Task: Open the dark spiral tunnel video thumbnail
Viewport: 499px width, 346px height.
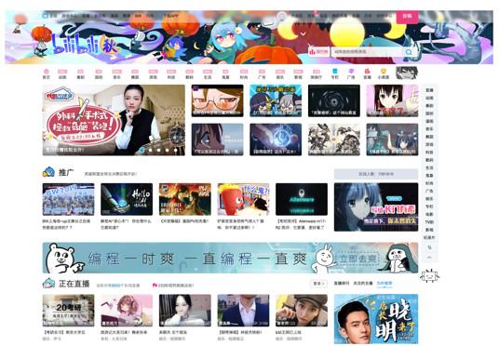Action: (x=334, y=100)
